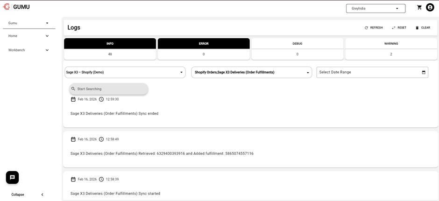This screenshot has height=201, width=439.
Task: Expand the Home sidebar menu
Action: 28,36
